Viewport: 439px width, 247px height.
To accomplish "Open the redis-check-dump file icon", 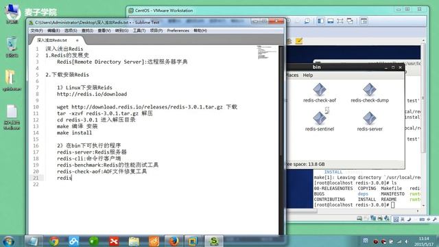I will point(370,90).
